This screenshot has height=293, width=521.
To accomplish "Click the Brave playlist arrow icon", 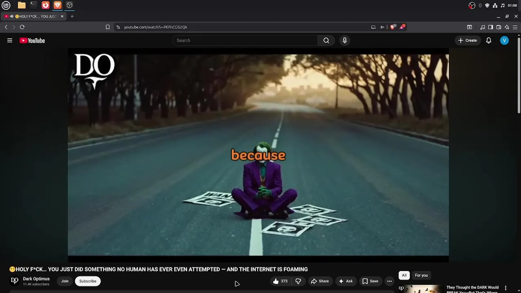I will click(x=382, y=27).
